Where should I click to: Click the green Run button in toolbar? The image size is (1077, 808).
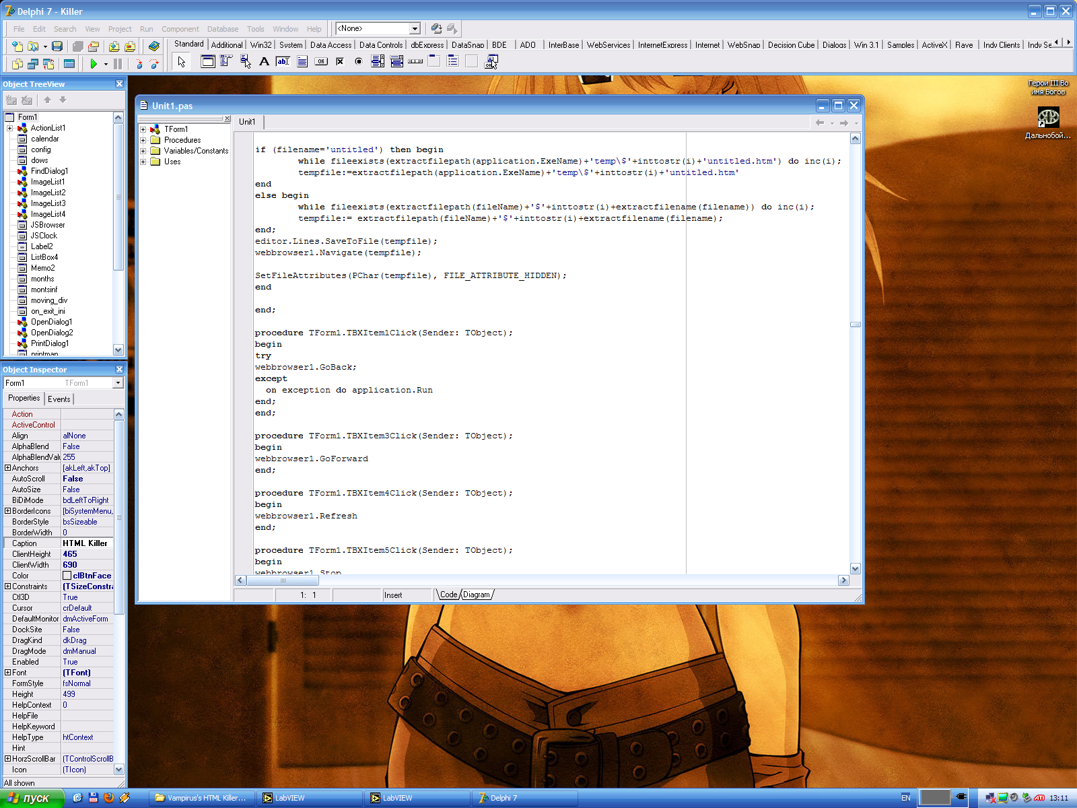pyautogui.click(x=94, y=64)
